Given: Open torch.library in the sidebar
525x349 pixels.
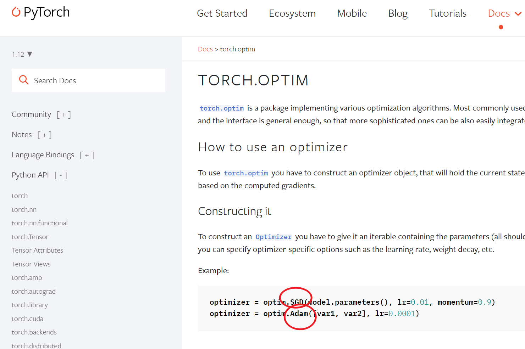Looking at the screenshot, I should click(x=30, y=305).
